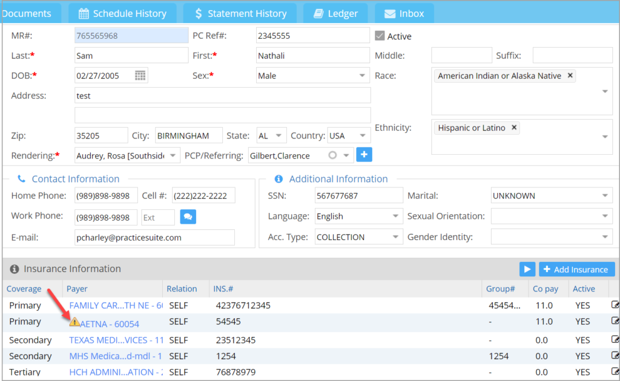
Task: Click the Add Insurance button
Action: pyautogui.click(x=576, y=269)
